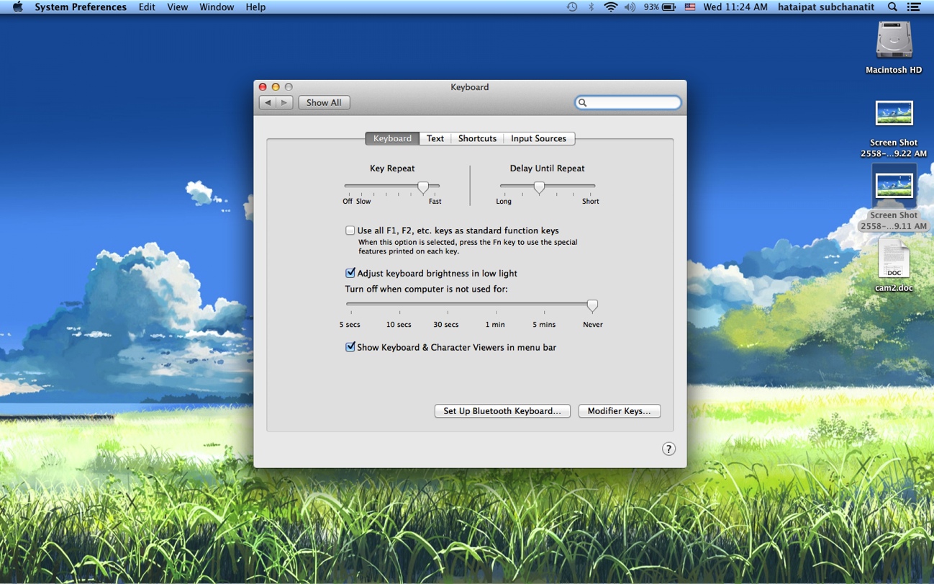The width and height of the screenshot is (934, 584).
Task: Switch to the Input Sources tab
Action: click(538, 138)
